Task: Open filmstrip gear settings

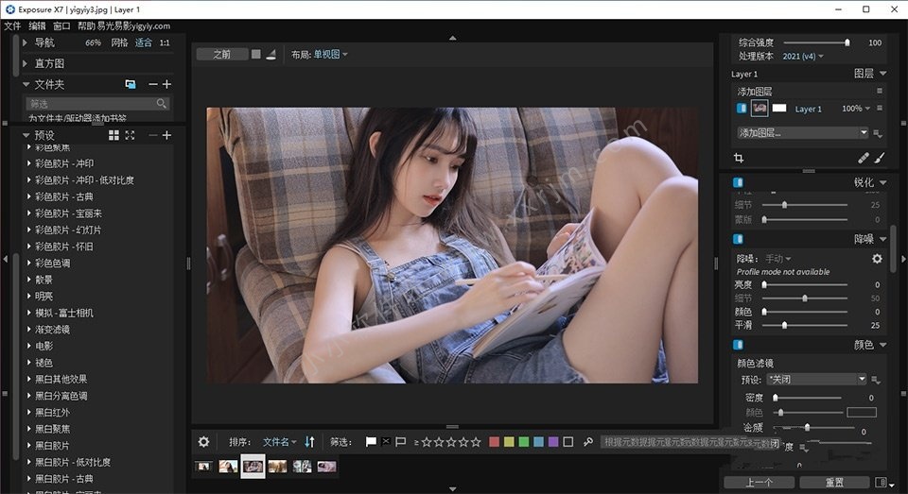Action: click(204, 442)
